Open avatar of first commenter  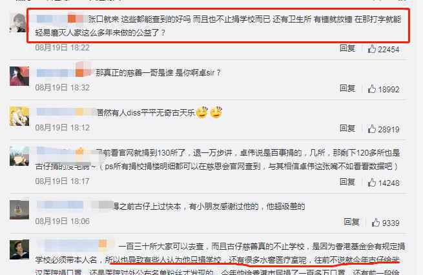pos(18,23)
